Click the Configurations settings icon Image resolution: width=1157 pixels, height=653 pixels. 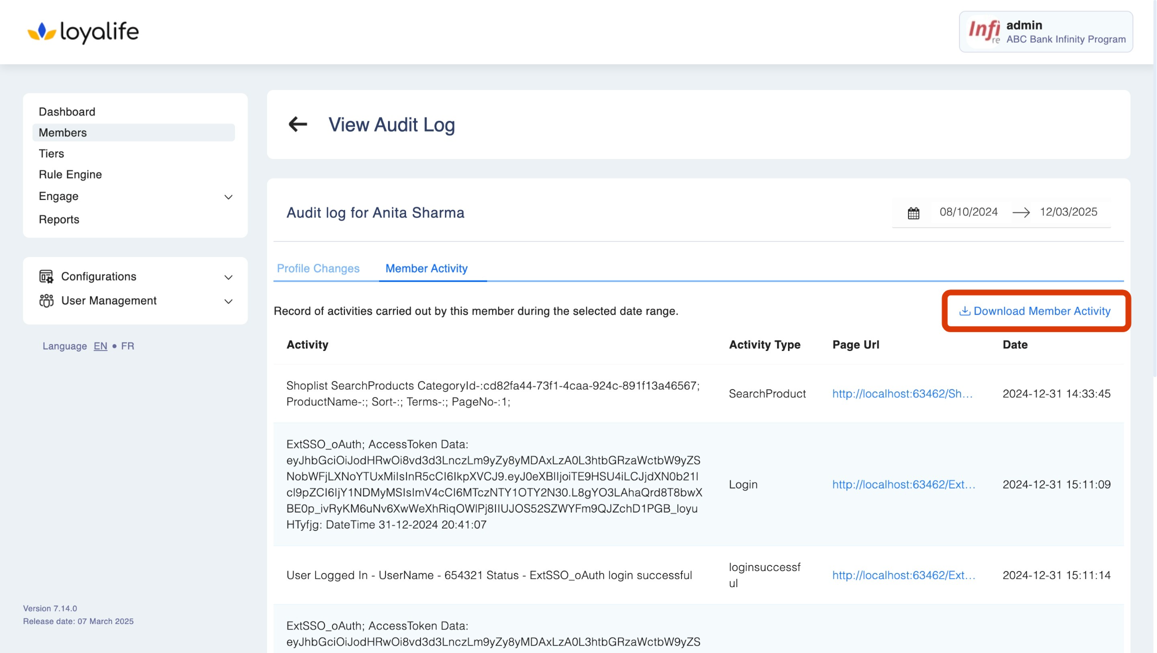tap(46, 276)
